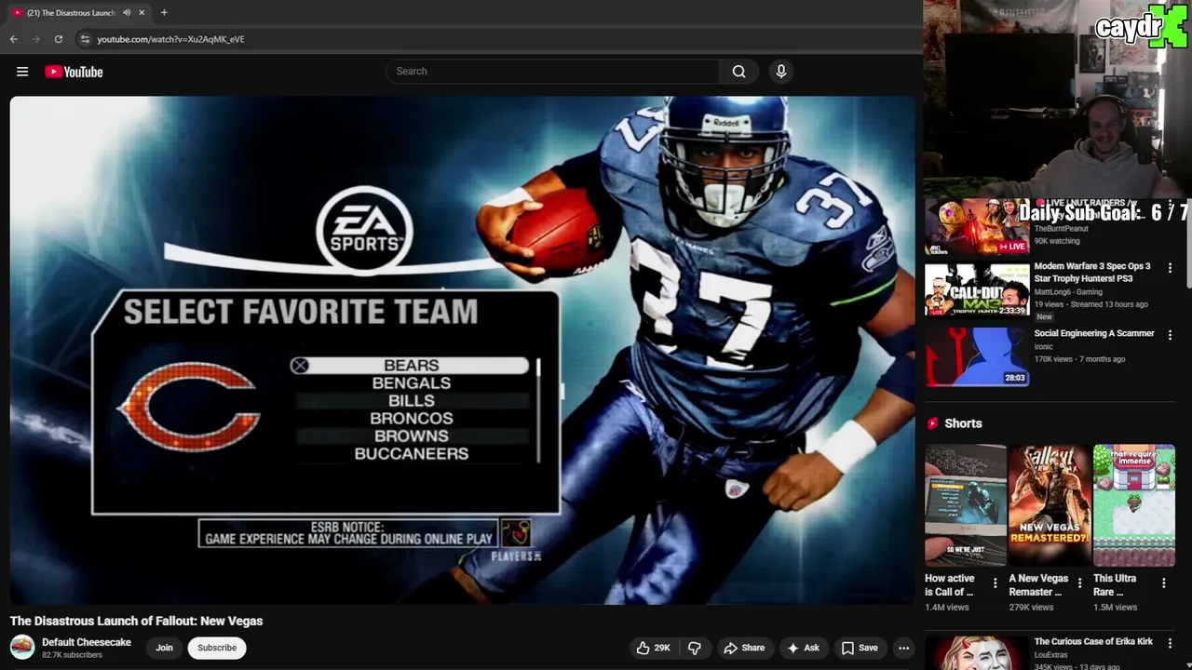This screenshot has height=670, width=1192.
Task: Click the TheBurntPeanut channel name
Action: click(1062, 229)
